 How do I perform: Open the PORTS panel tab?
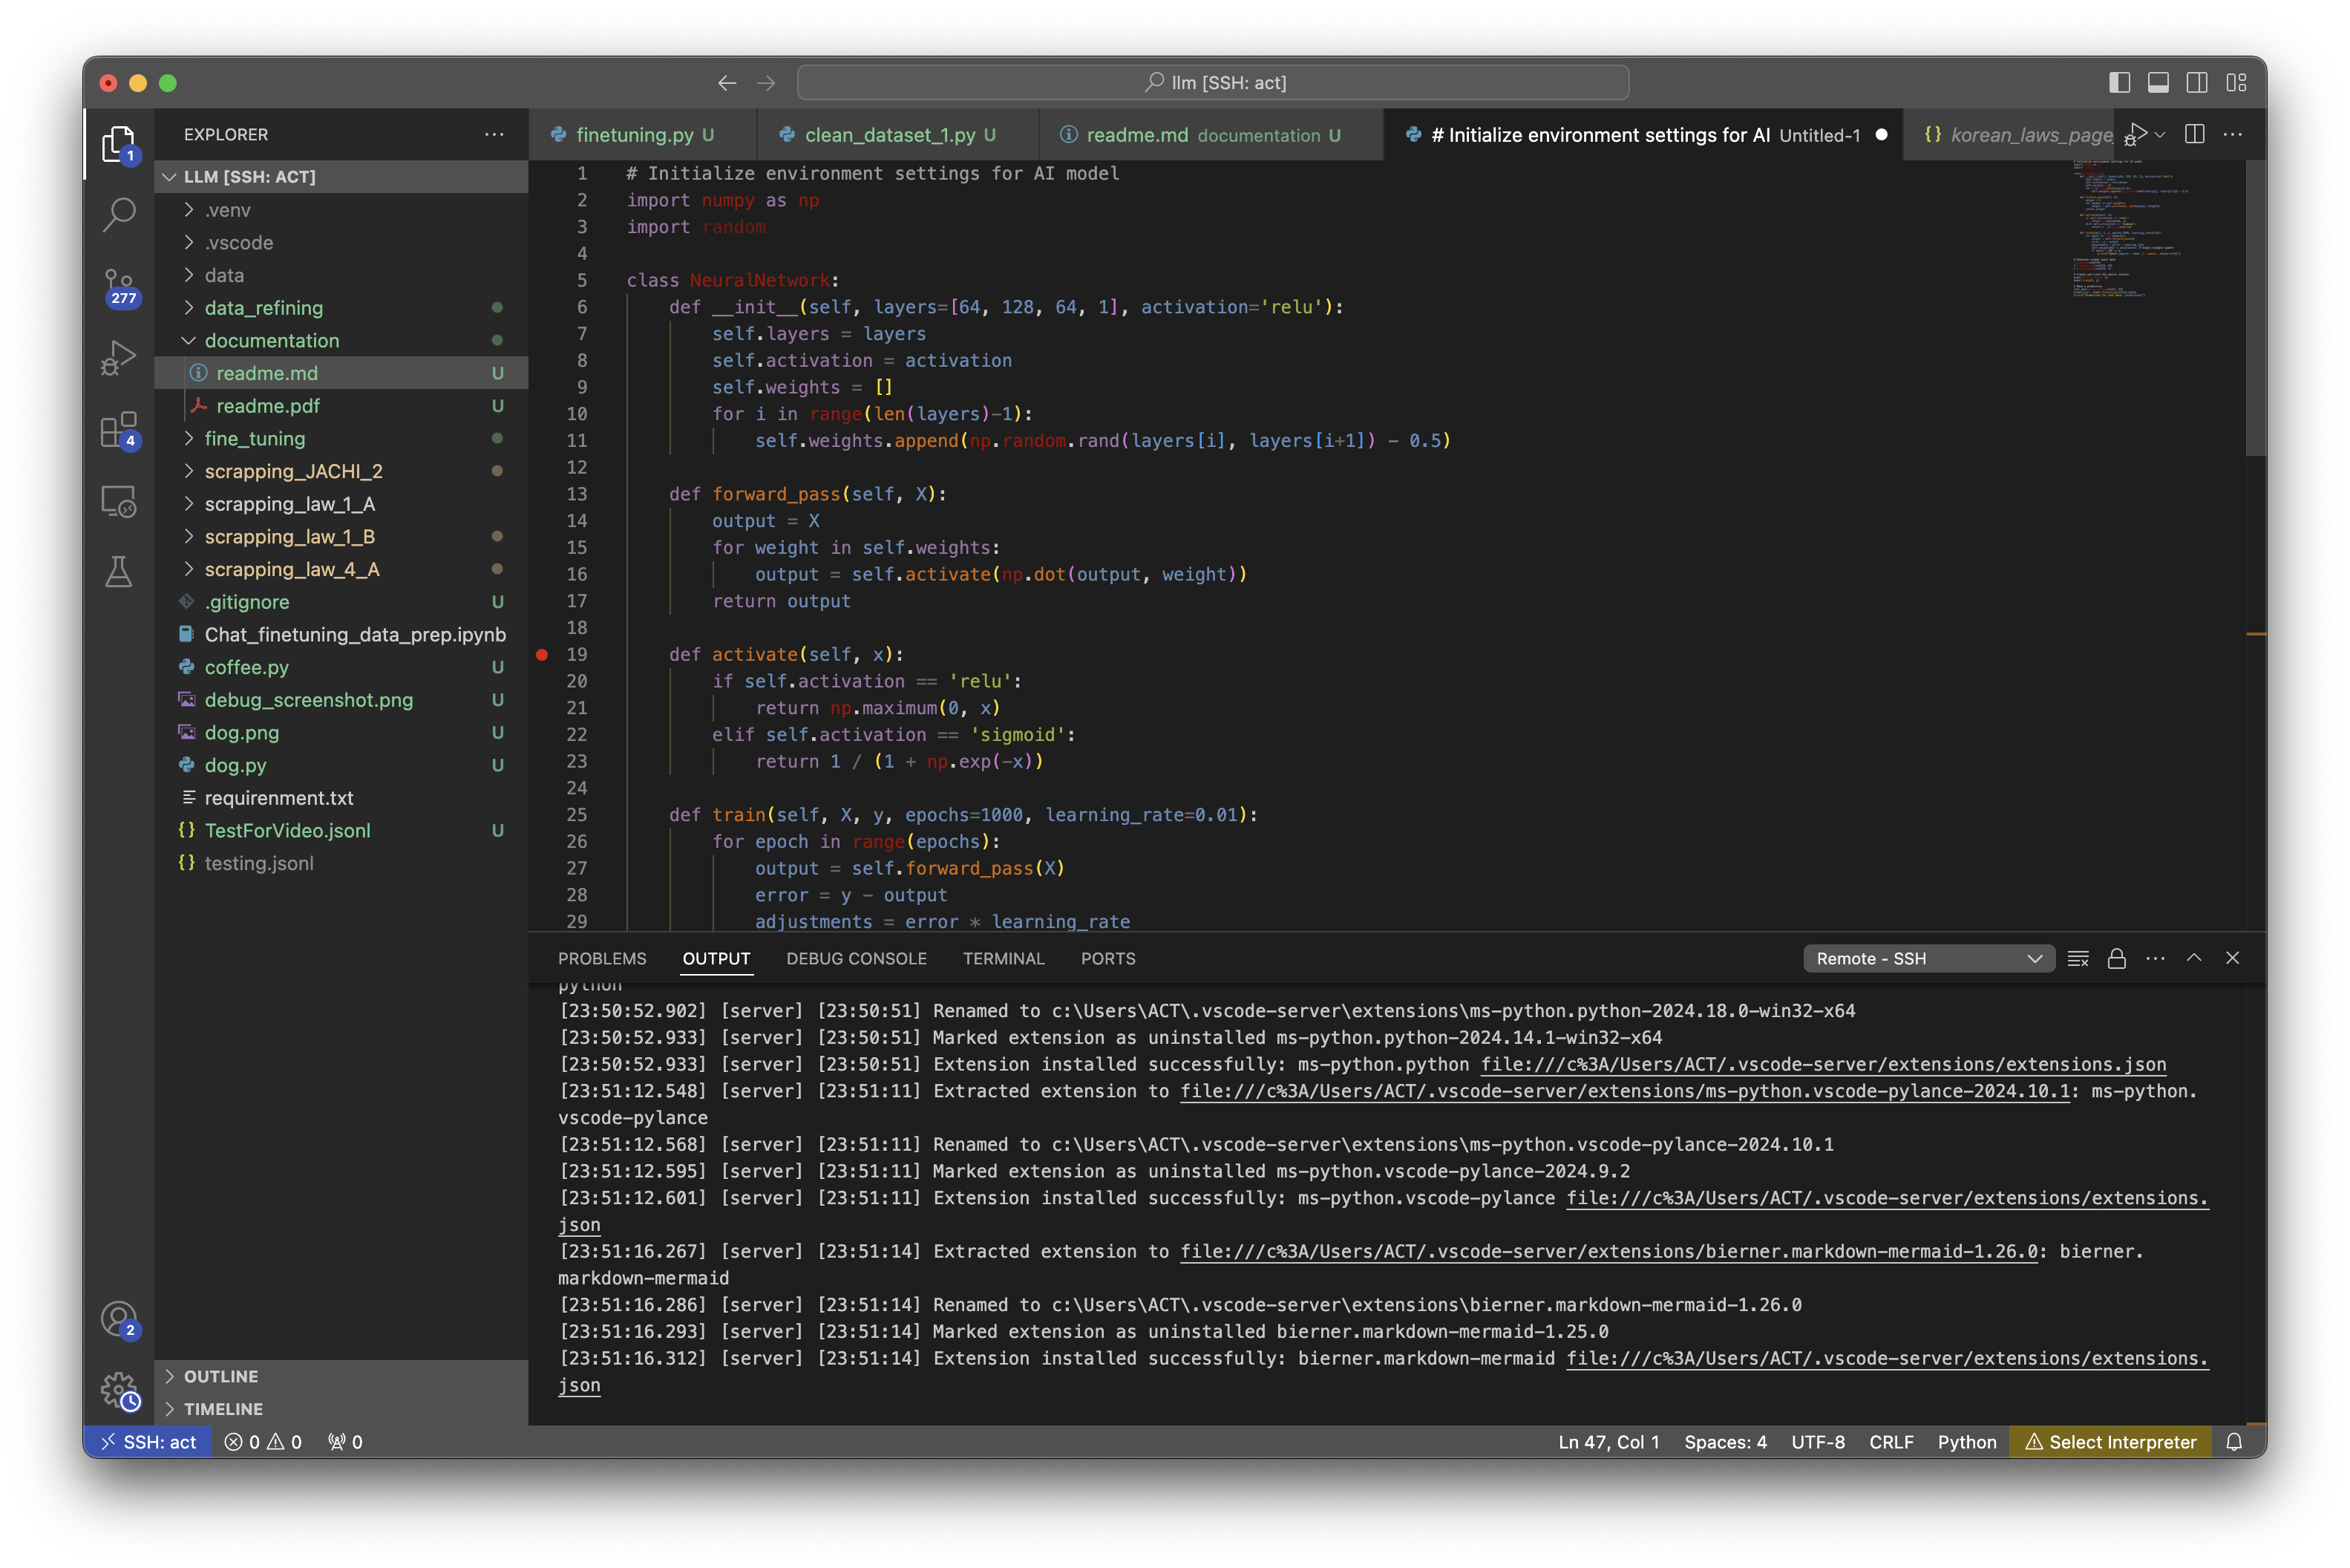[1107, 958]
